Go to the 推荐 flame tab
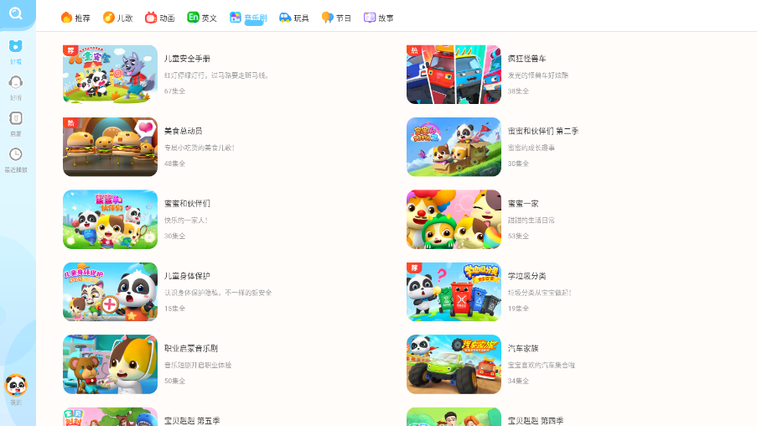The height and width of the screenshot is (426, 757). [75, 18]
